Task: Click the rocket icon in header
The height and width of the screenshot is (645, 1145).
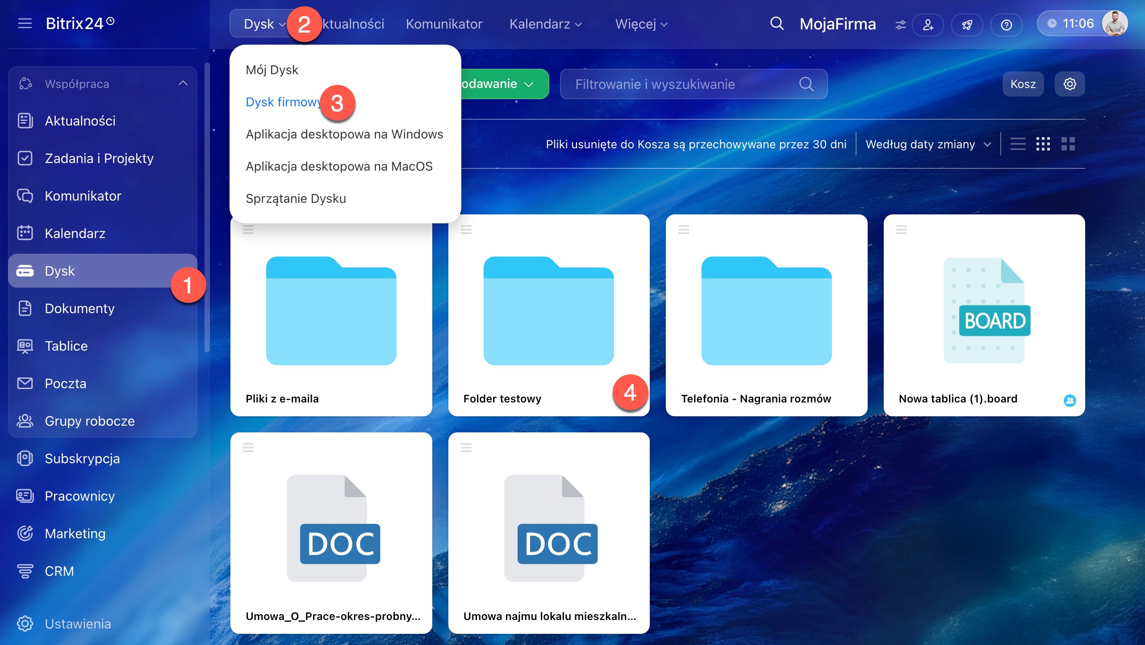Action: pyautogui.click(x=967, y=25)
